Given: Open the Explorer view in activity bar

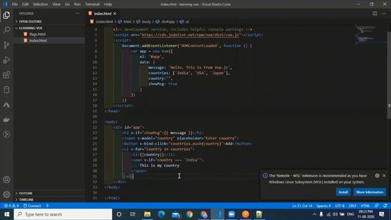Looking at the screenshot, I should click(x=7, y=15).
